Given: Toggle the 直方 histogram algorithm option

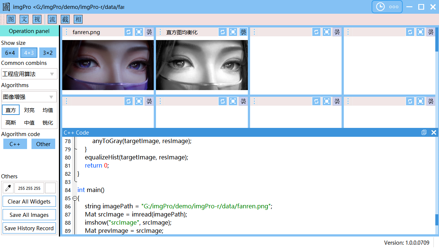Looking at the screenshot, I should 10,110.
